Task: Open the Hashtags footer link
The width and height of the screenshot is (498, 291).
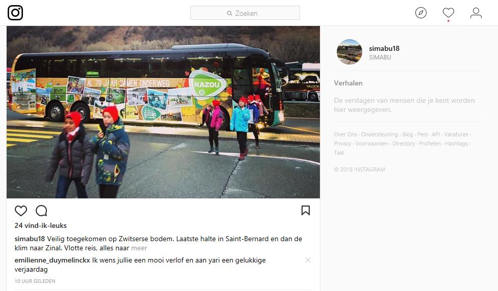Action: tap(456, 143)
